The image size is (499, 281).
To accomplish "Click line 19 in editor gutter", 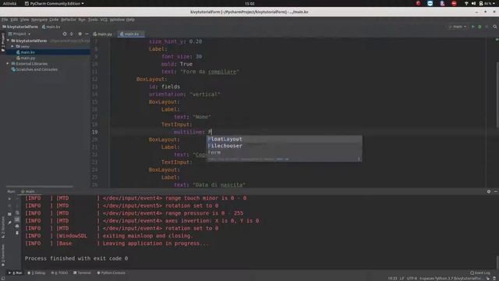I will [95, 132].
